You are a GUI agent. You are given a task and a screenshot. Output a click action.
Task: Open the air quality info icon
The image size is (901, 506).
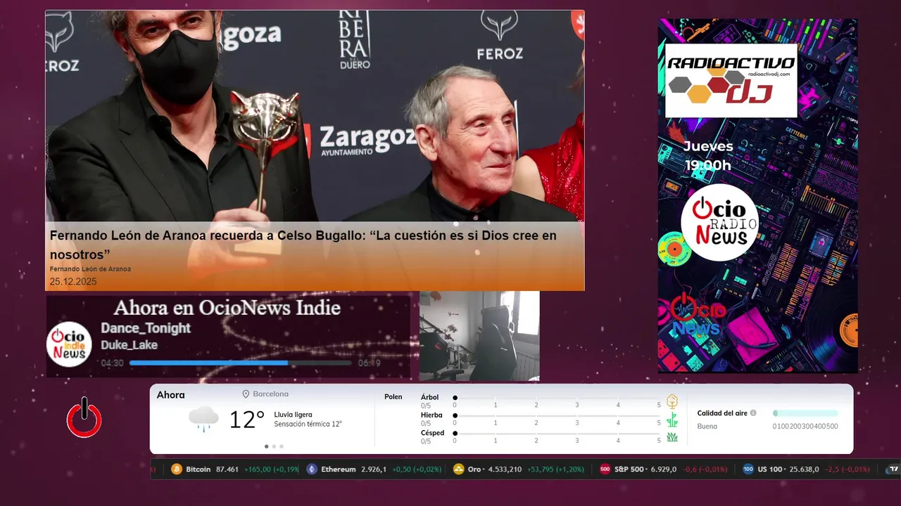(753, 413)
